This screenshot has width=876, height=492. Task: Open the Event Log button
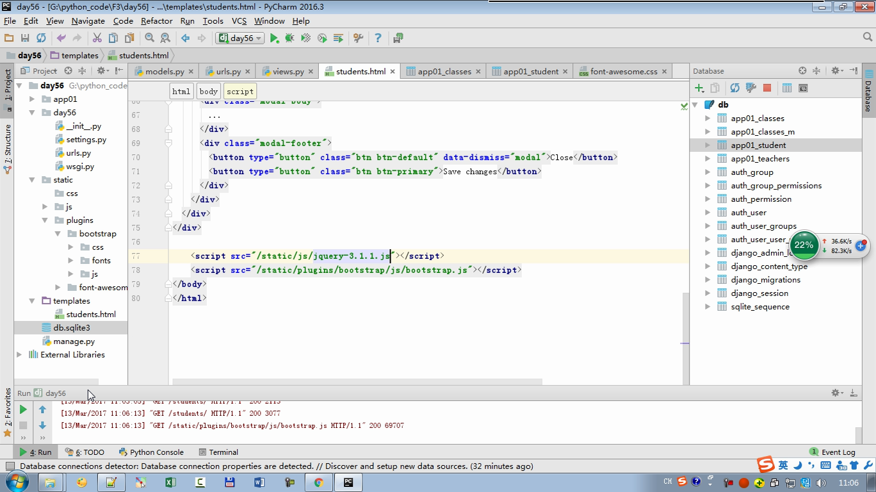point(832,452)
